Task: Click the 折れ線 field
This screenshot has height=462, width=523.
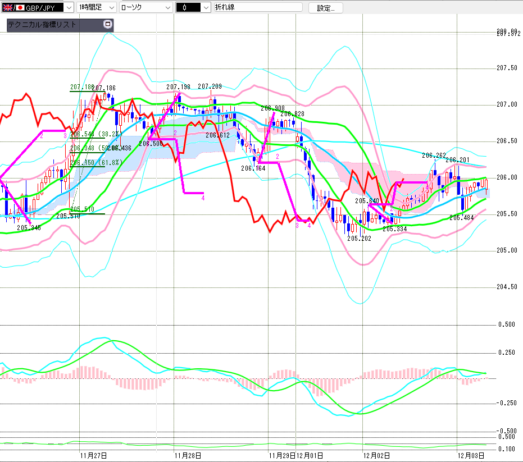Action: point(257,8)
